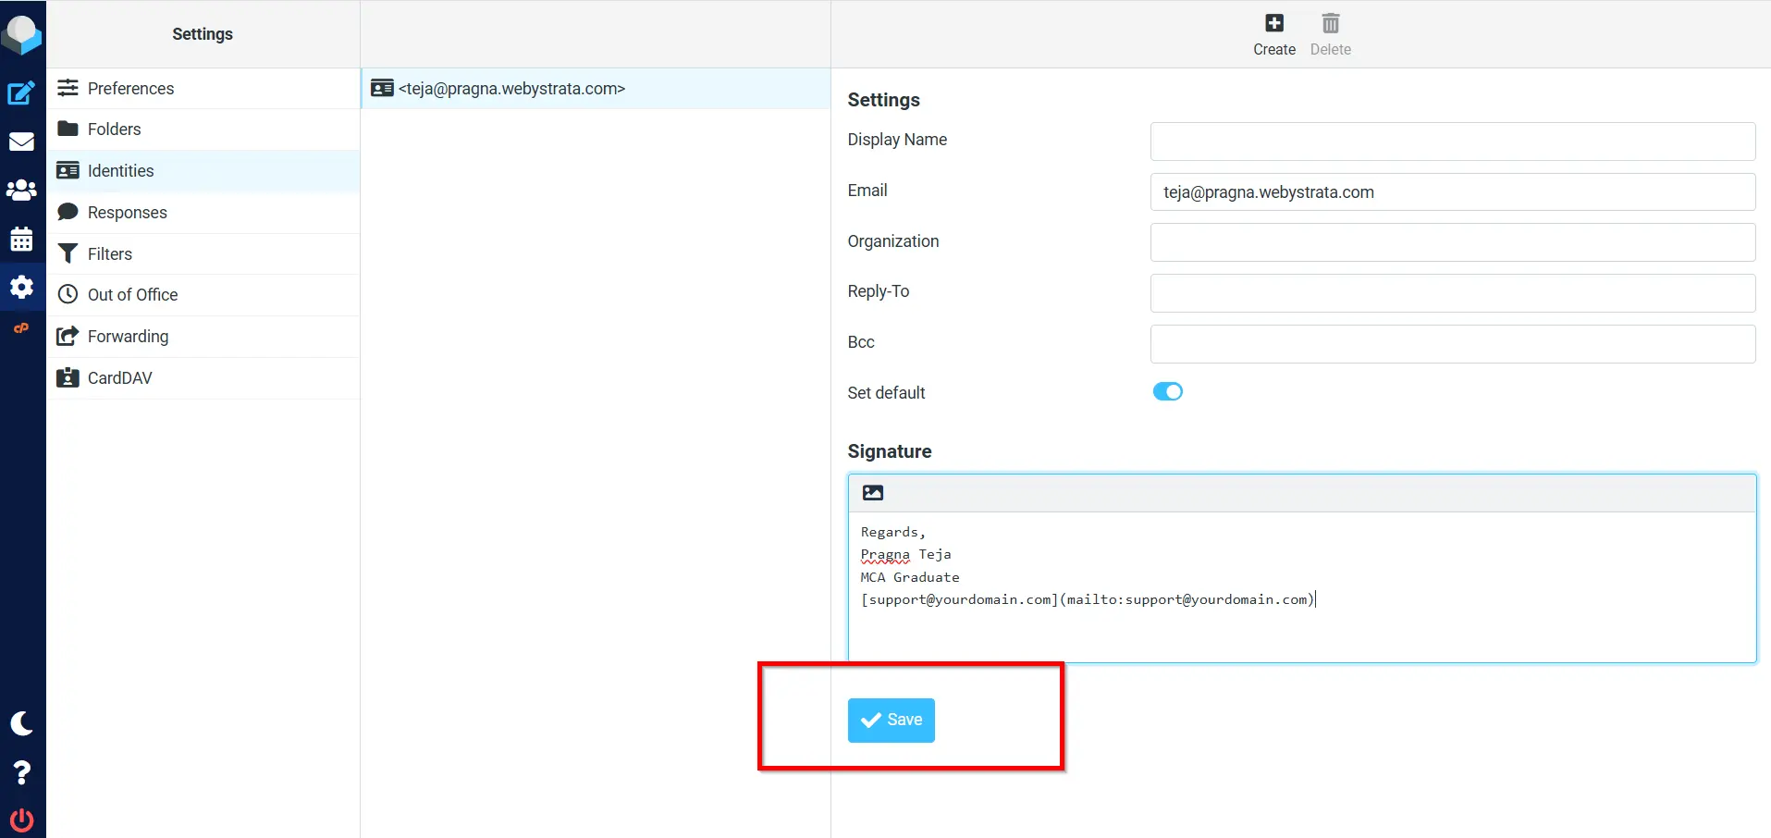Open Out of Office section
Viewport: 1771px width, 838px height.
click(x=203, y=295)
